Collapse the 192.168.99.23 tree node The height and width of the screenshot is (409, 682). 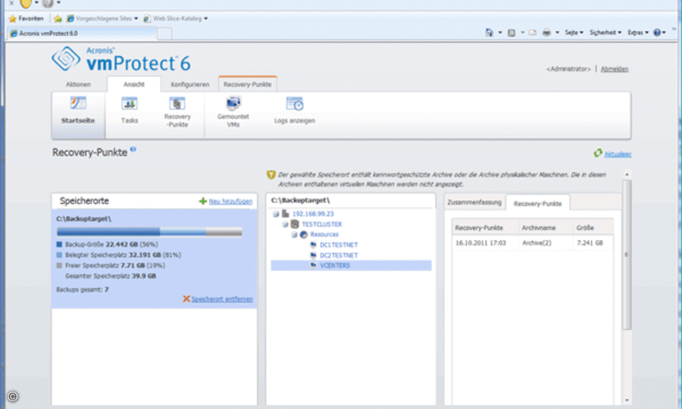tap(276, 214)
